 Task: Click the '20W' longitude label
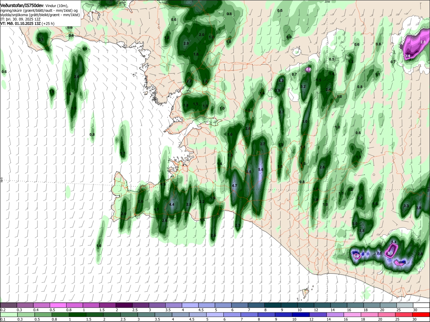click(328, 2)
